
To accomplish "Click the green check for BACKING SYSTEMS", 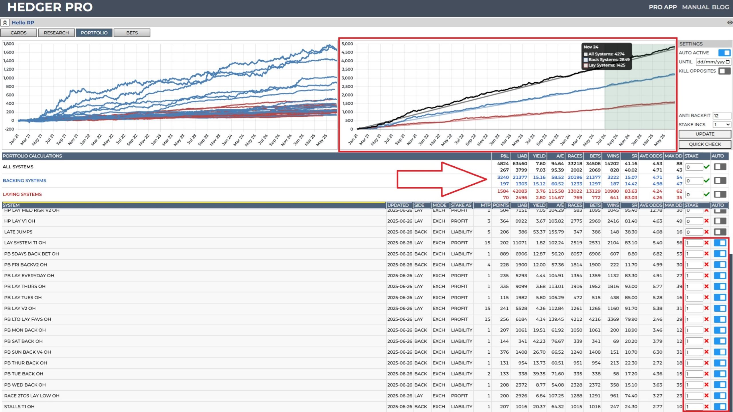I will point(707,180).
